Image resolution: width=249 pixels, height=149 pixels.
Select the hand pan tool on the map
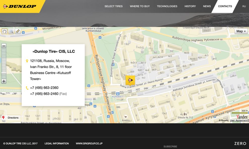[5, 31]
